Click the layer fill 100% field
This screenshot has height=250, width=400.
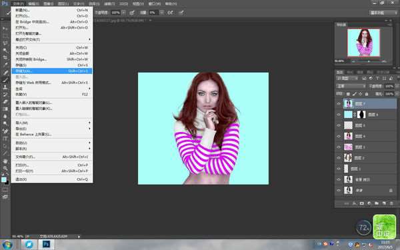tap(389, 94)
